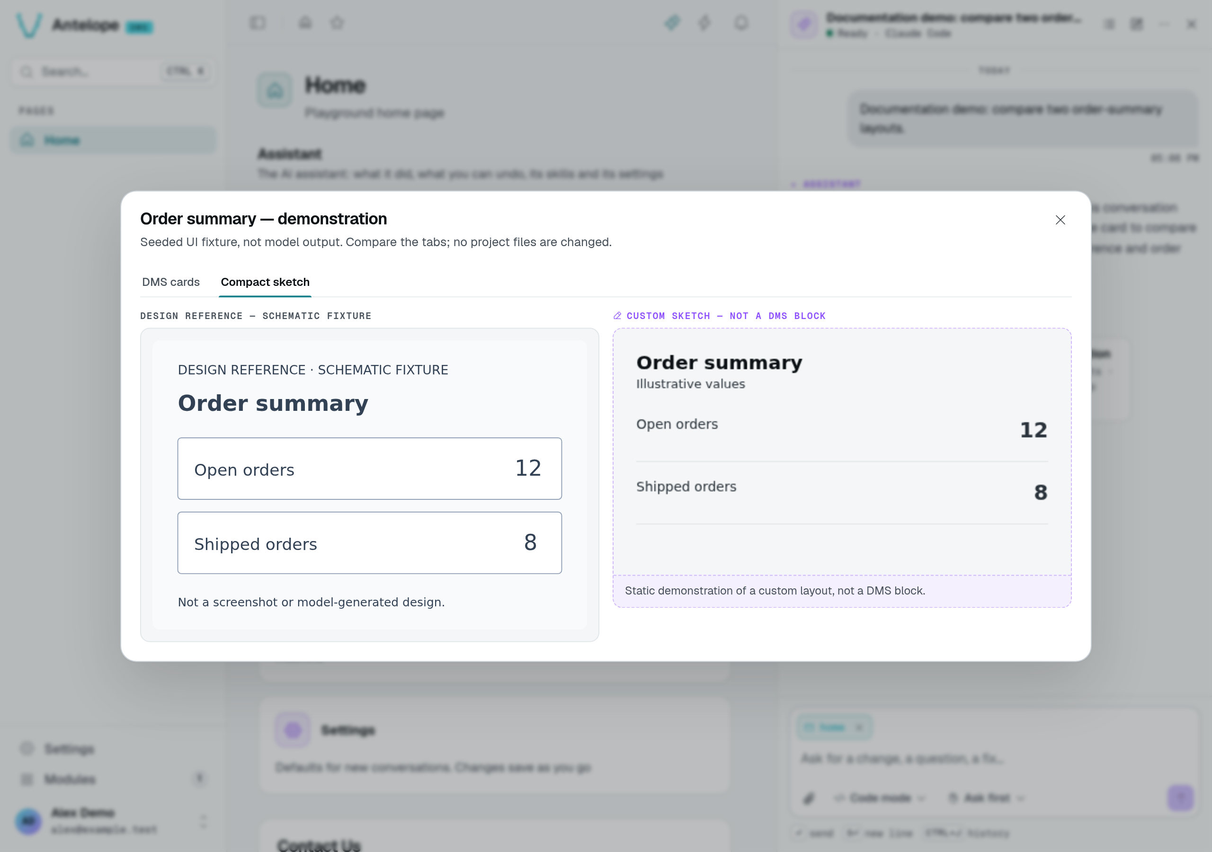The height and width of the screenshot is (852, 1212).
Task: Click the teal ticket icon in toolbar
Action: [672, 23]
